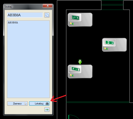Select the stairs emergency exit sign icon
This screenshot has width=133, height=119.
[75, 17]
